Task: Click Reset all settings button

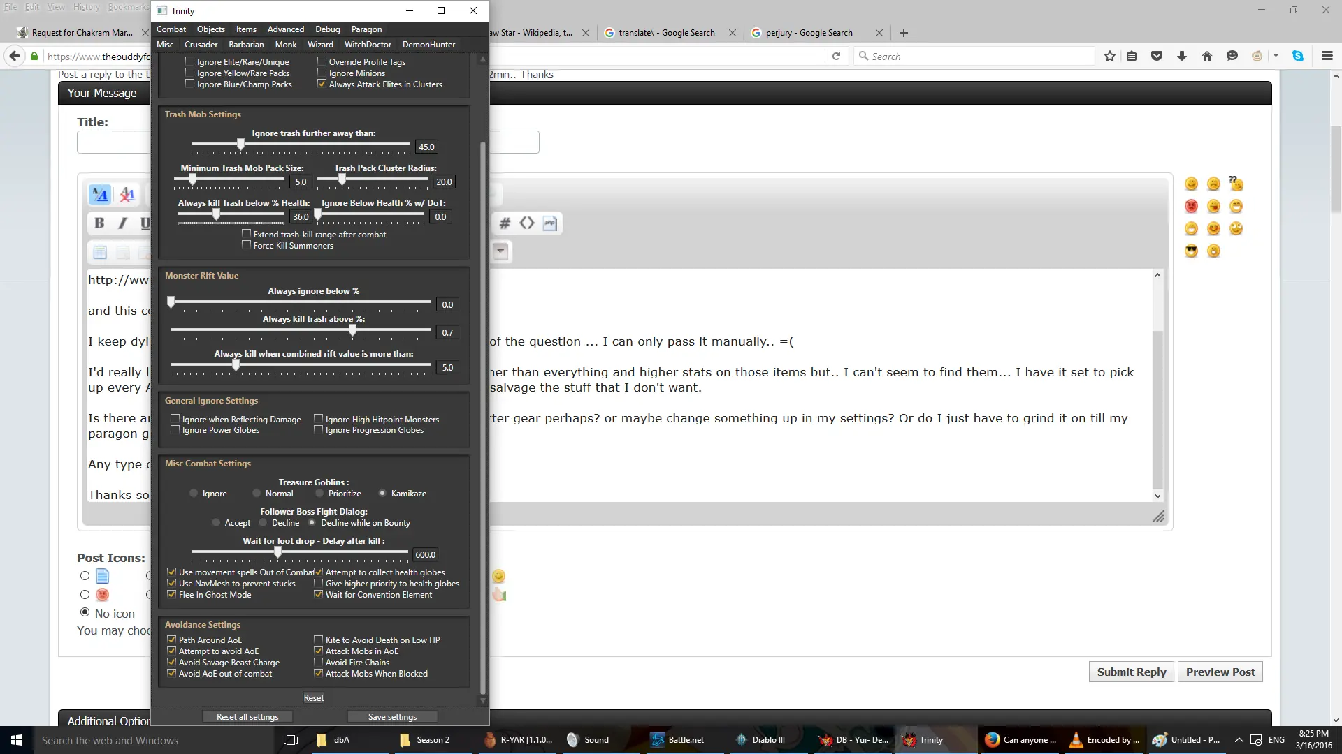Action: pyautogui.click(x=247, y=717)
